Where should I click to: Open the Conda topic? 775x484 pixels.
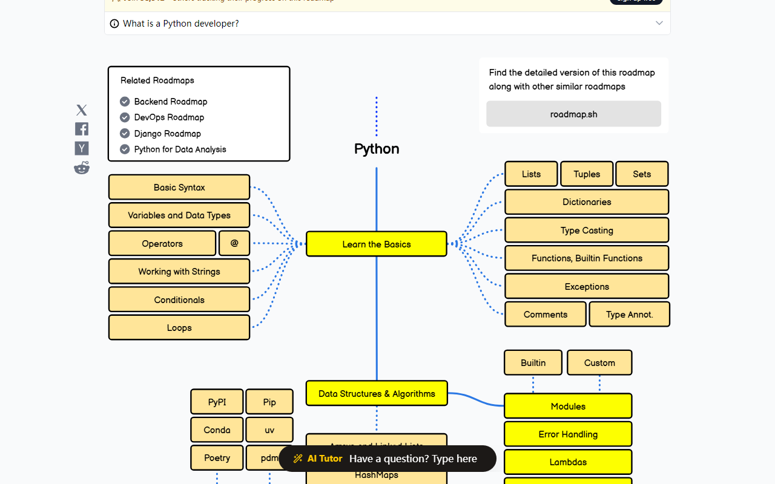(x=217, y=430)
